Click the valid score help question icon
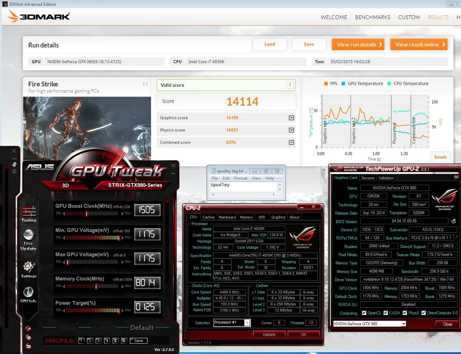 pos(290,85)
